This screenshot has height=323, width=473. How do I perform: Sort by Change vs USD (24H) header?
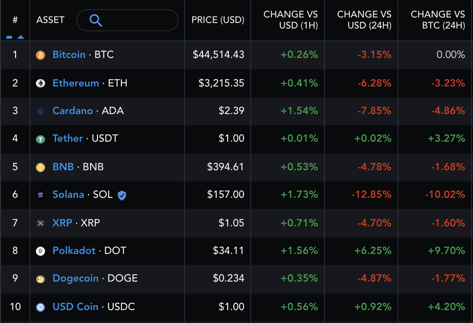364,20
